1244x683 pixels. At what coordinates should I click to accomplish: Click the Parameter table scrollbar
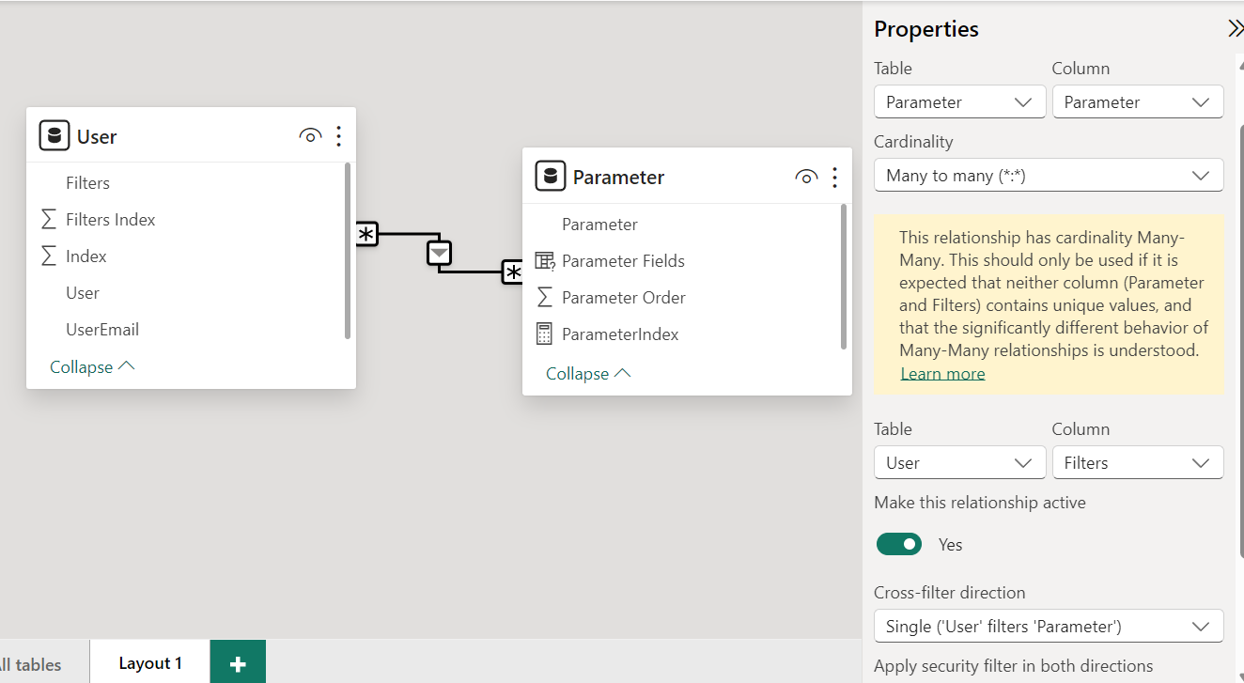pos(844,277)
